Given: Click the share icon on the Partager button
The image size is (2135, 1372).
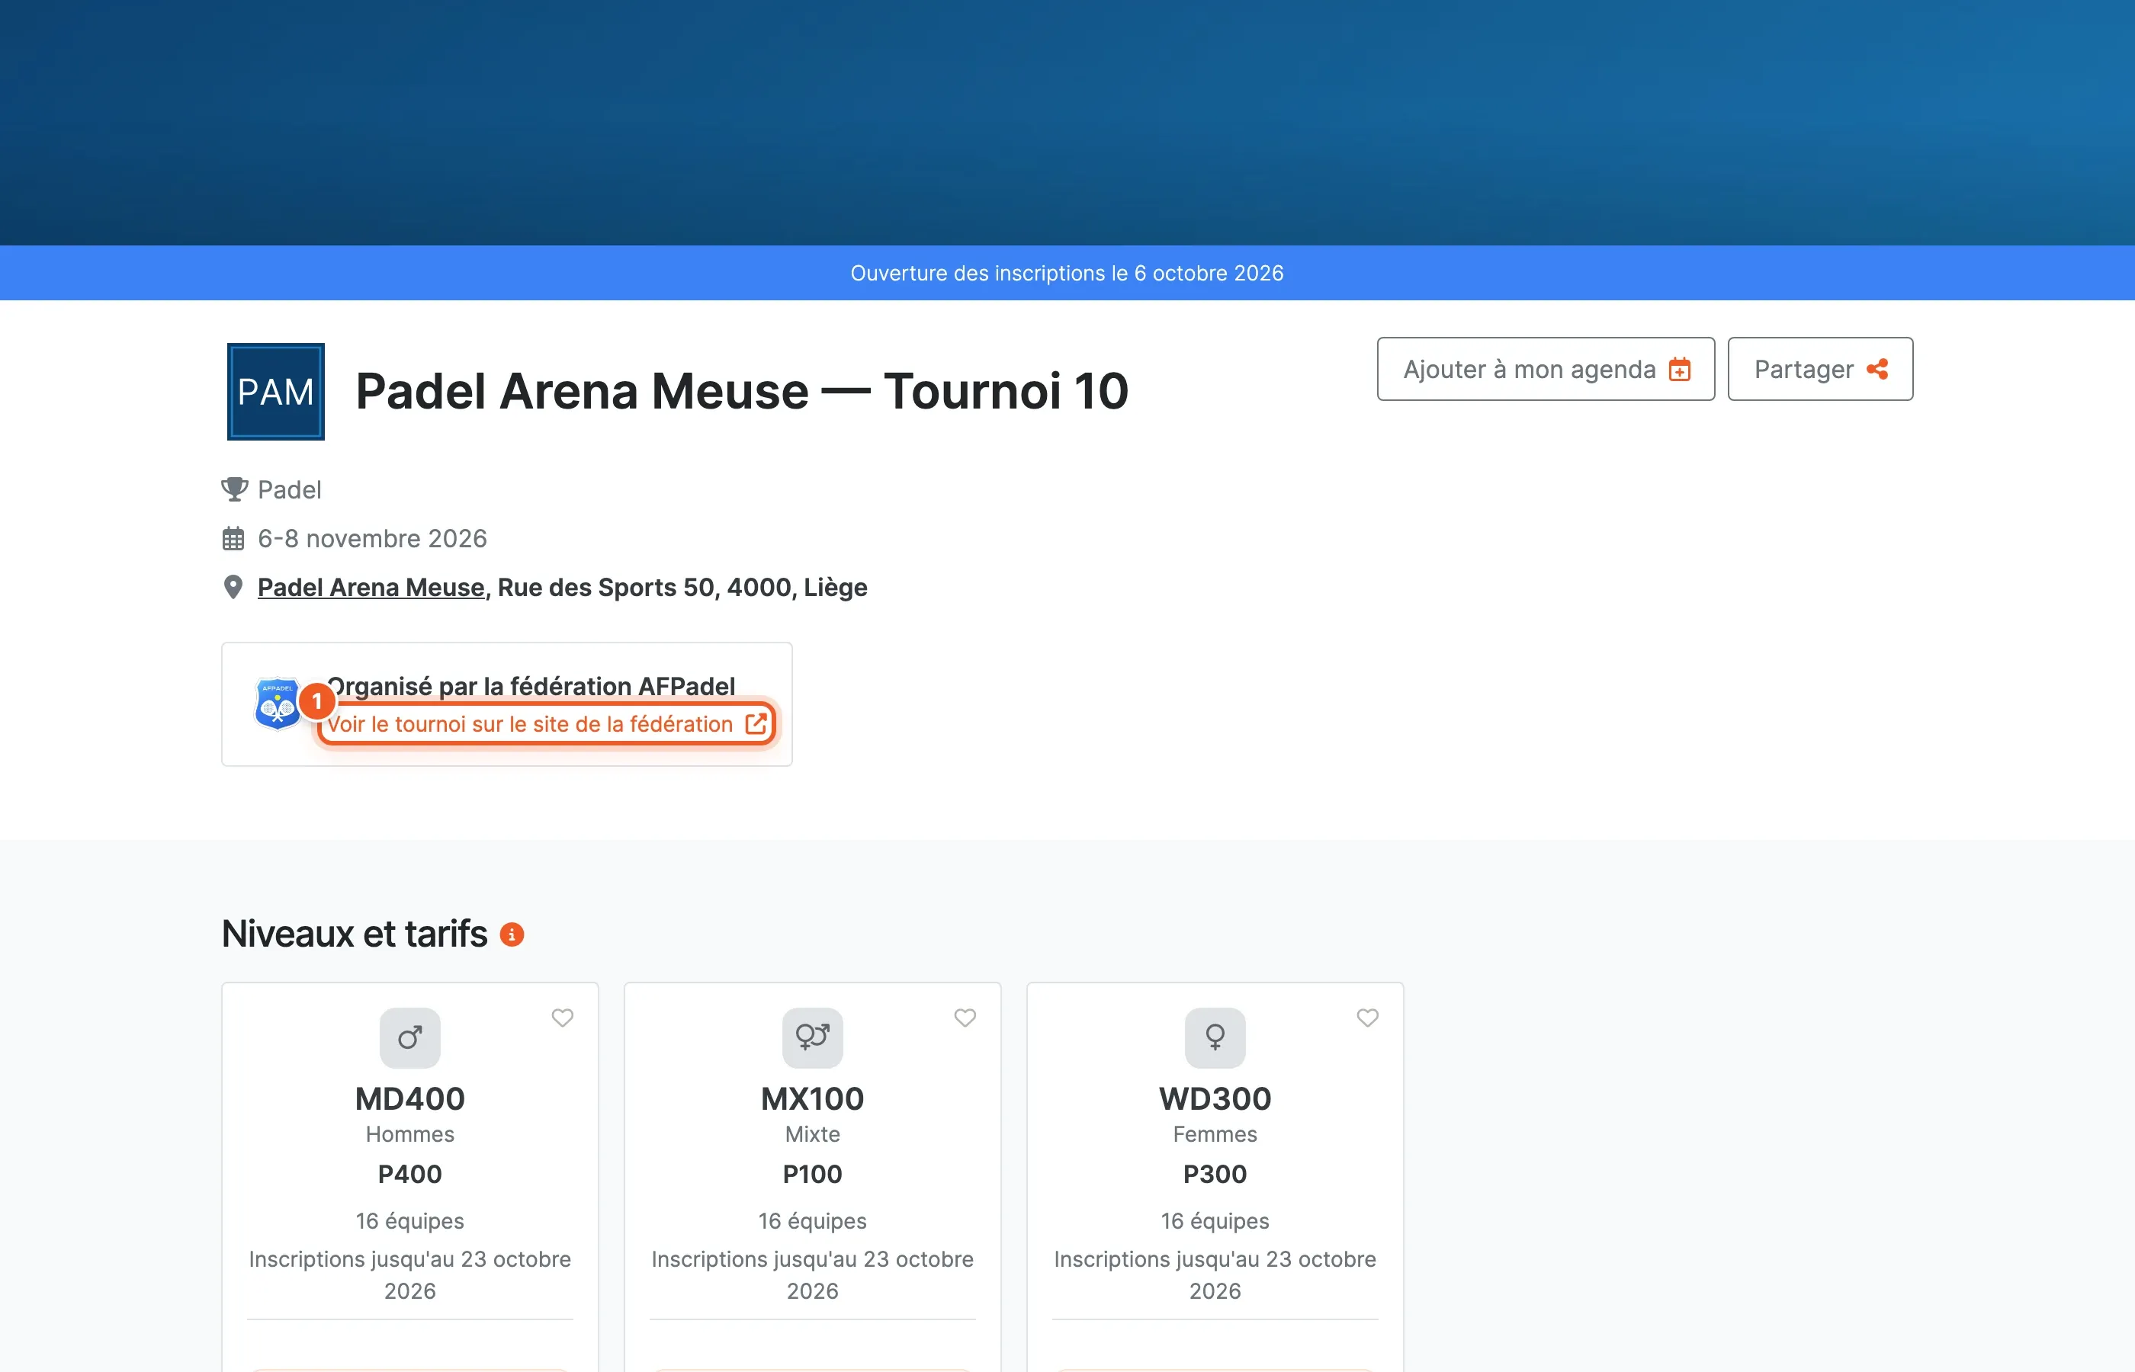Looking at the screenshot, I should (x=1877, y=369).
